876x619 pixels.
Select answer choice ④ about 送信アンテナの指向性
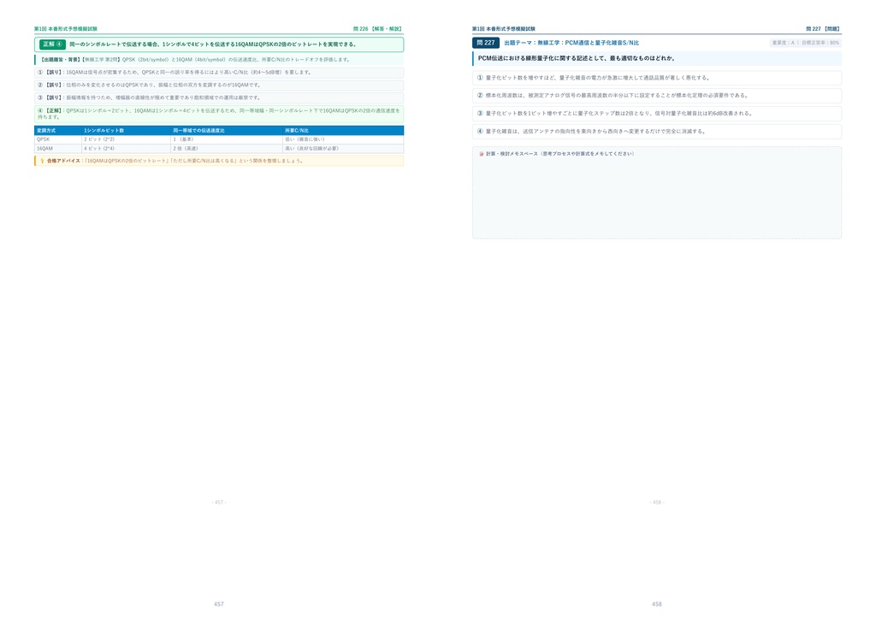(657, 131)
